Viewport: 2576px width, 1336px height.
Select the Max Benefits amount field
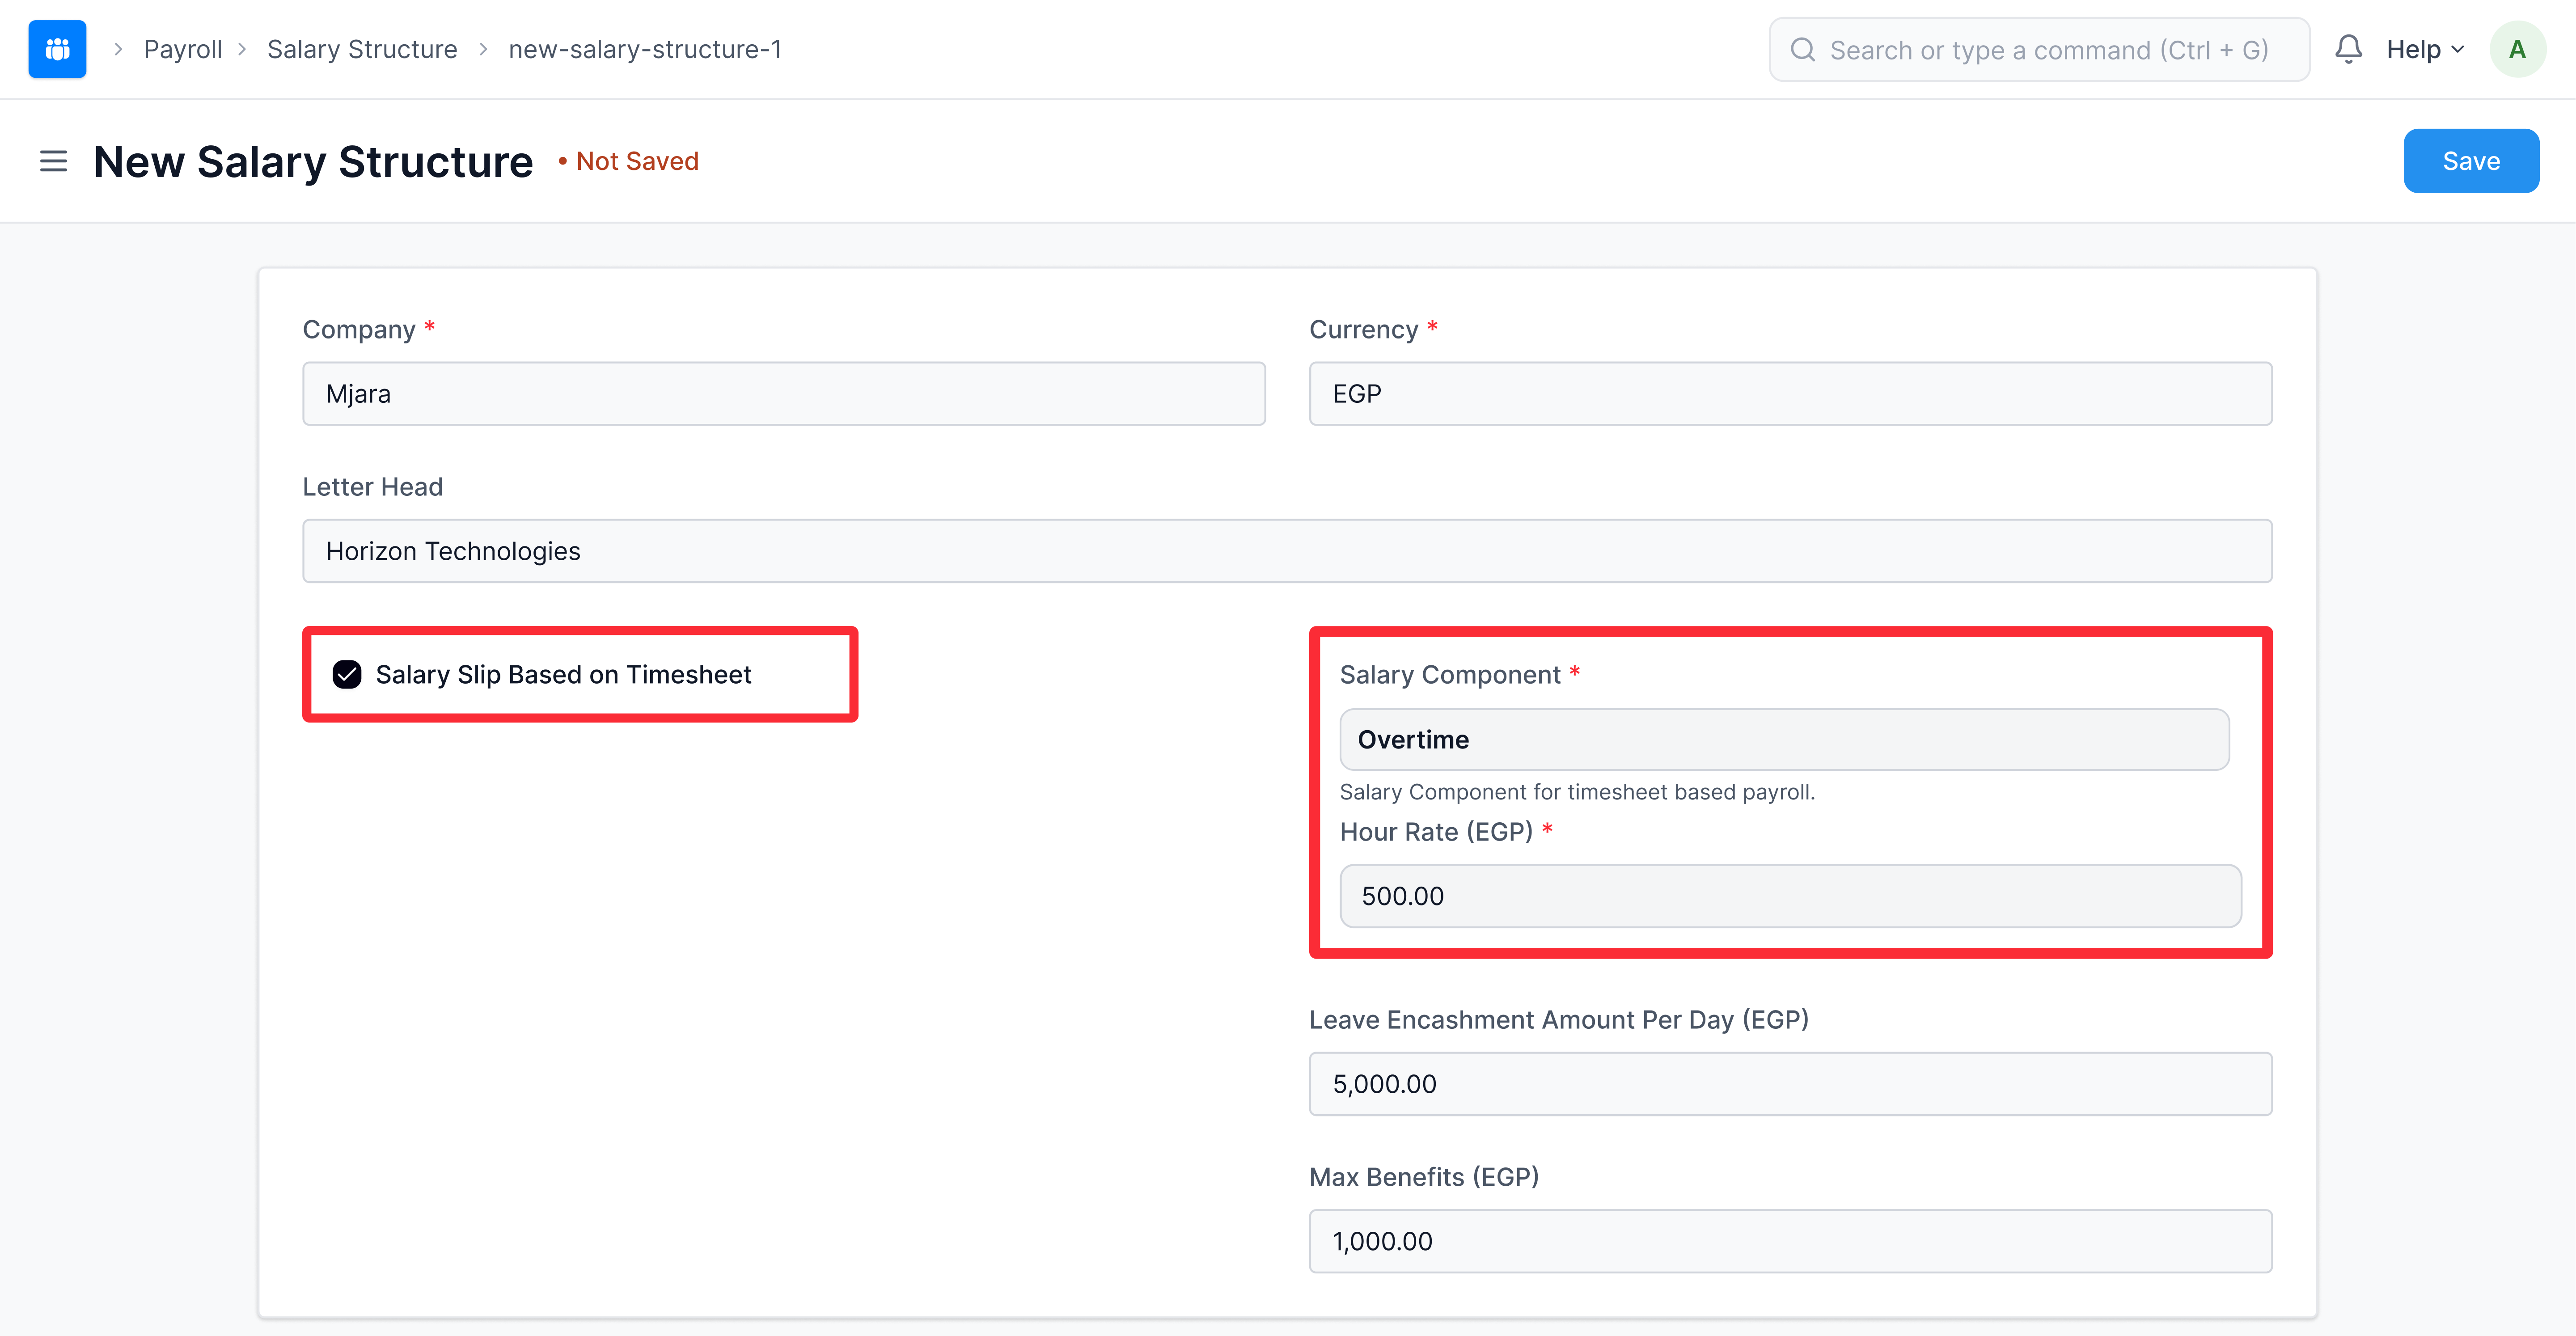[x=1790, y=1241]
